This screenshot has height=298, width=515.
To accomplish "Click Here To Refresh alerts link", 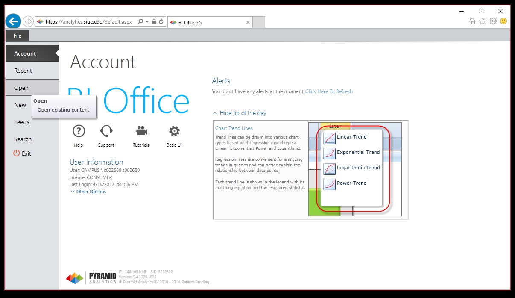I will (x=329, y=91).
